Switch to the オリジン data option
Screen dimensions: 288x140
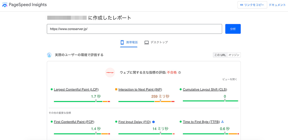(234, 55)
